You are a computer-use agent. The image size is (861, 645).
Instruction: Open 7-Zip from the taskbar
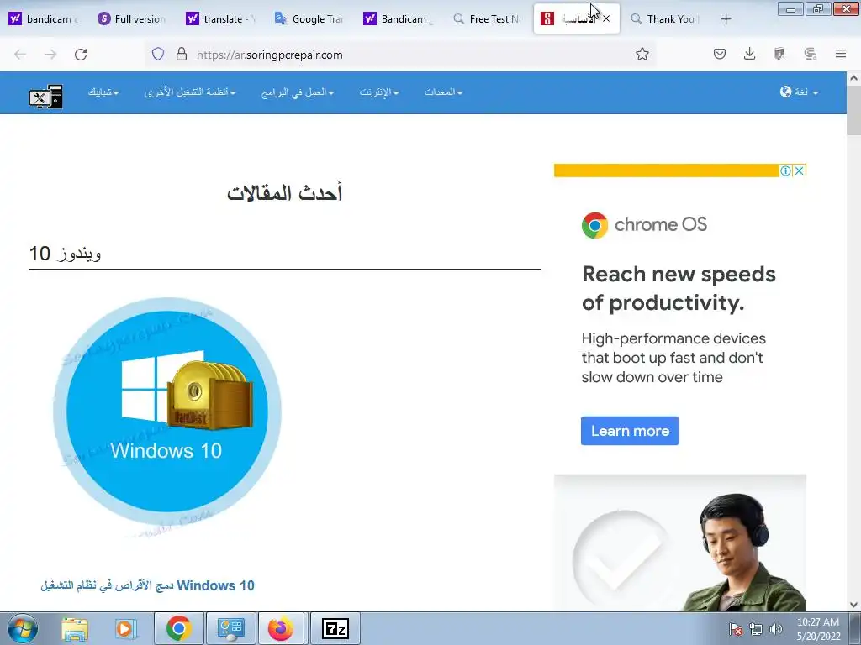335,628
